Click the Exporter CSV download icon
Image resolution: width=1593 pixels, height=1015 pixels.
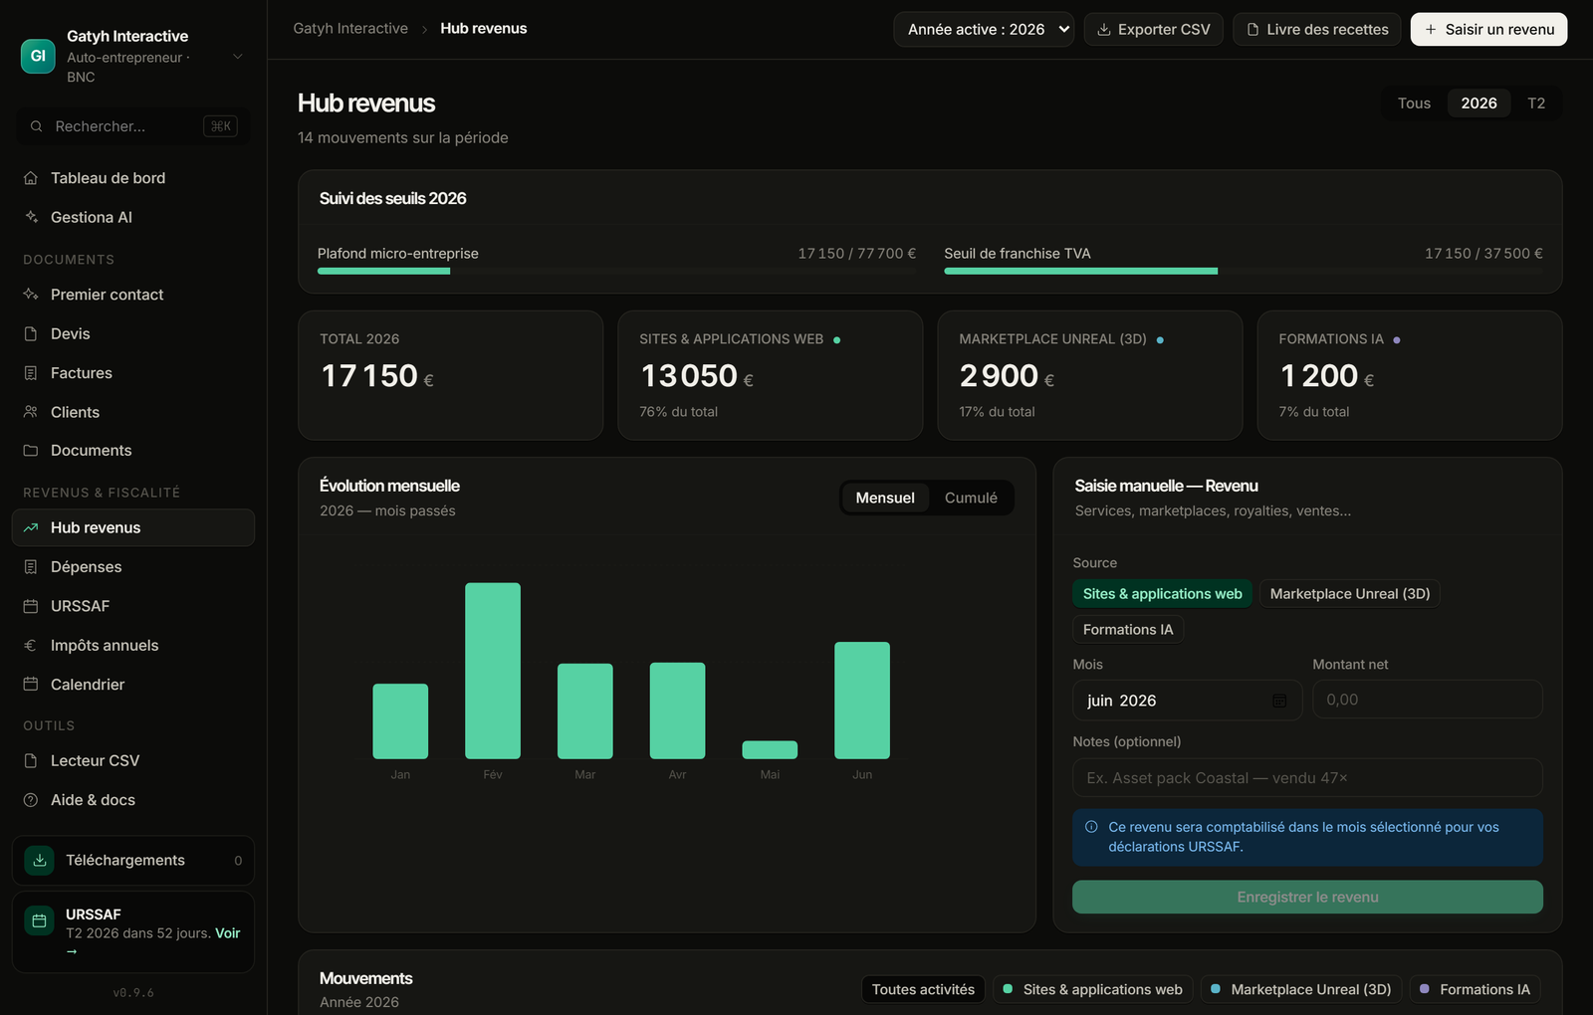(1104, 30)
